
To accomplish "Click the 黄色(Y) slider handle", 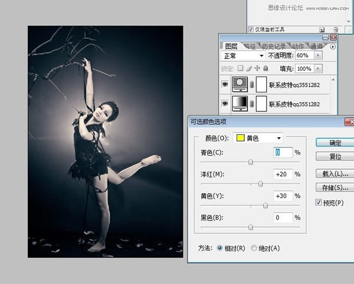I will point(265,206).
